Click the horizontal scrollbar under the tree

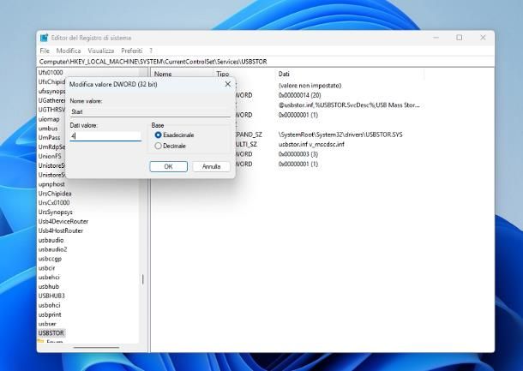(96, 347)
